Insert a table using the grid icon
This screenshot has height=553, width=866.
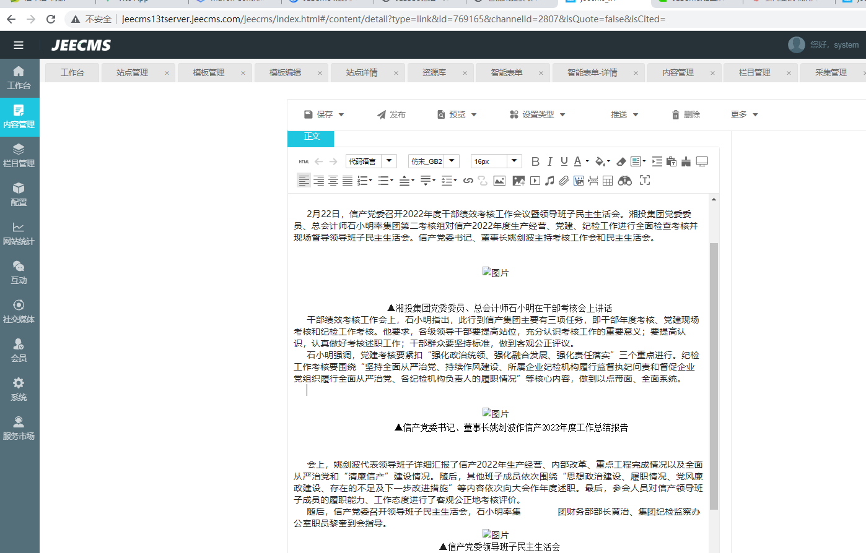[608, 181]
